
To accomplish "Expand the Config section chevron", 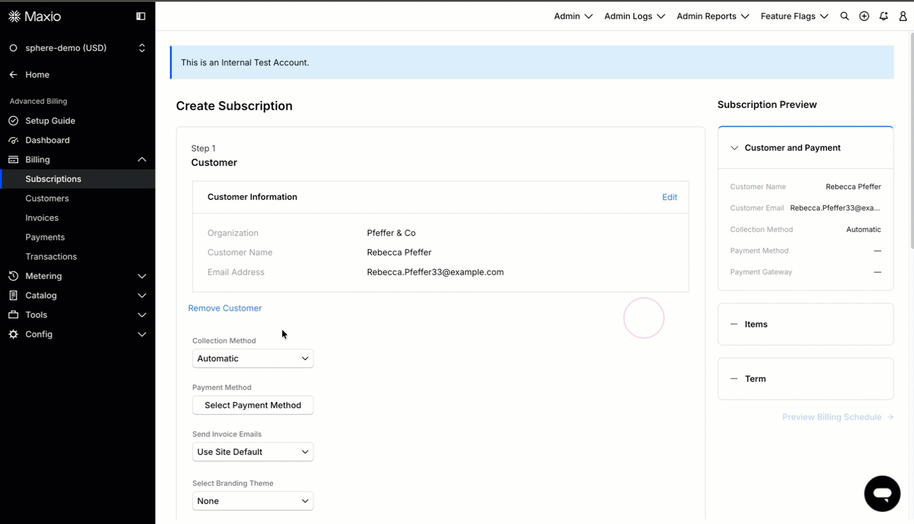I will pos(142,334).
